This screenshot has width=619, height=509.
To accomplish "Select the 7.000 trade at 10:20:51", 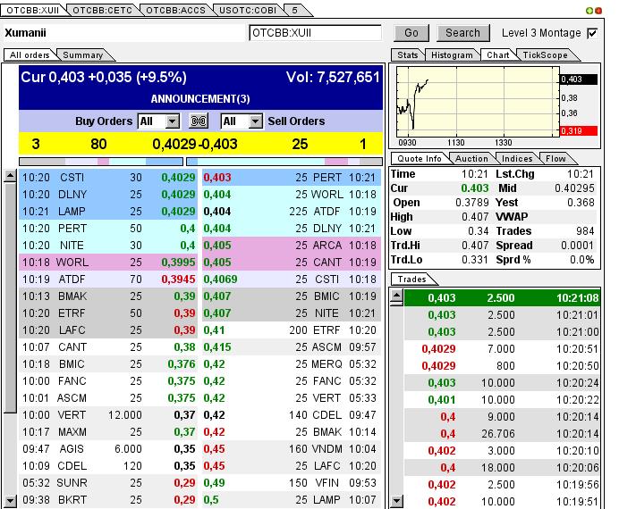I will tap(502, 348).
